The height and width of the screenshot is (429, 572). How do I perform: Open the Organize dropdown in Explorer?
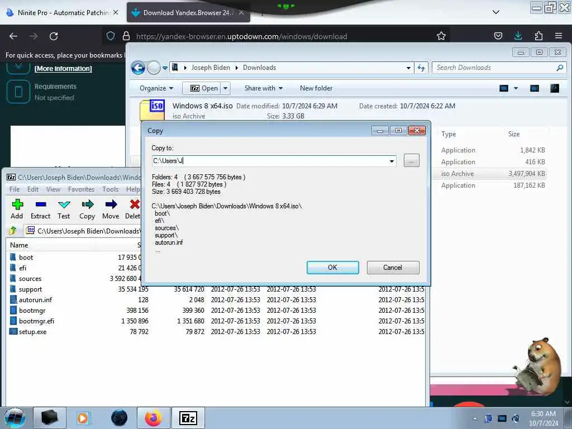[x=156, y=88]
